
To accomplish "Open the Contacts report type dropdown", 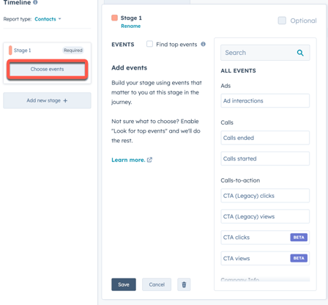I will 48,19.
